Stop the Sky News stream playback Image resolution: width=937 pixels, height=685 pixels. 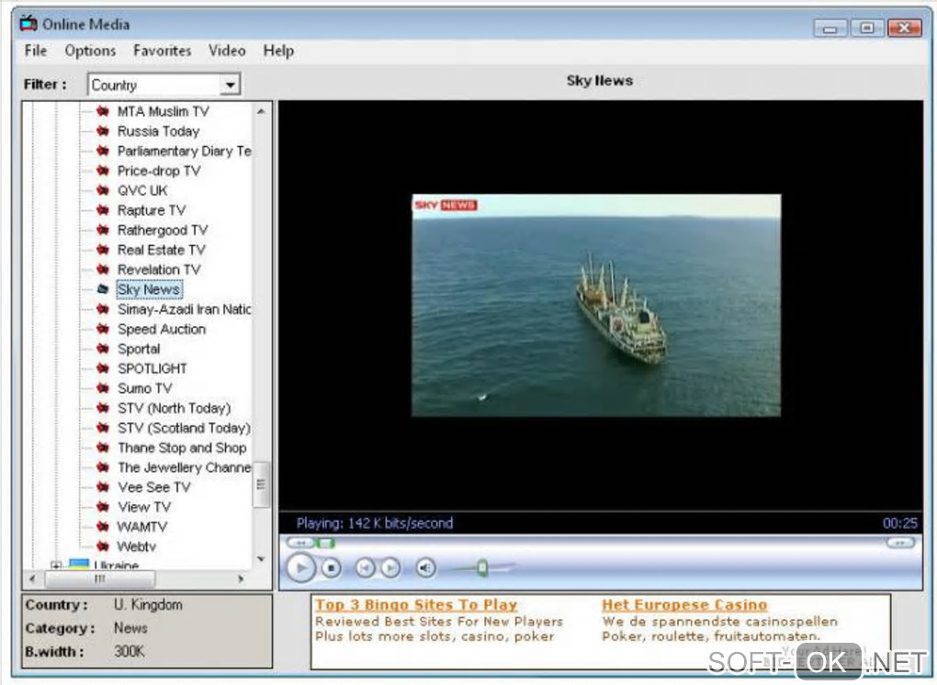pos(332,568)
